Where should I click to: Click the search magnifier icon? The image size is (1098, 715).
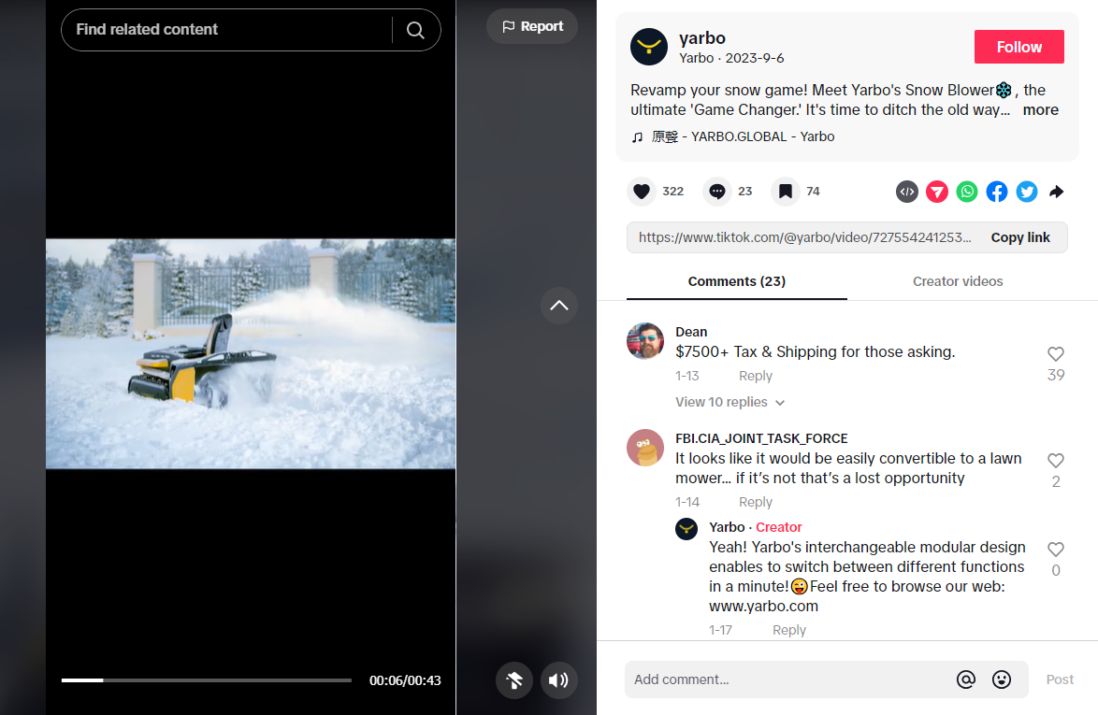point(415,30)
